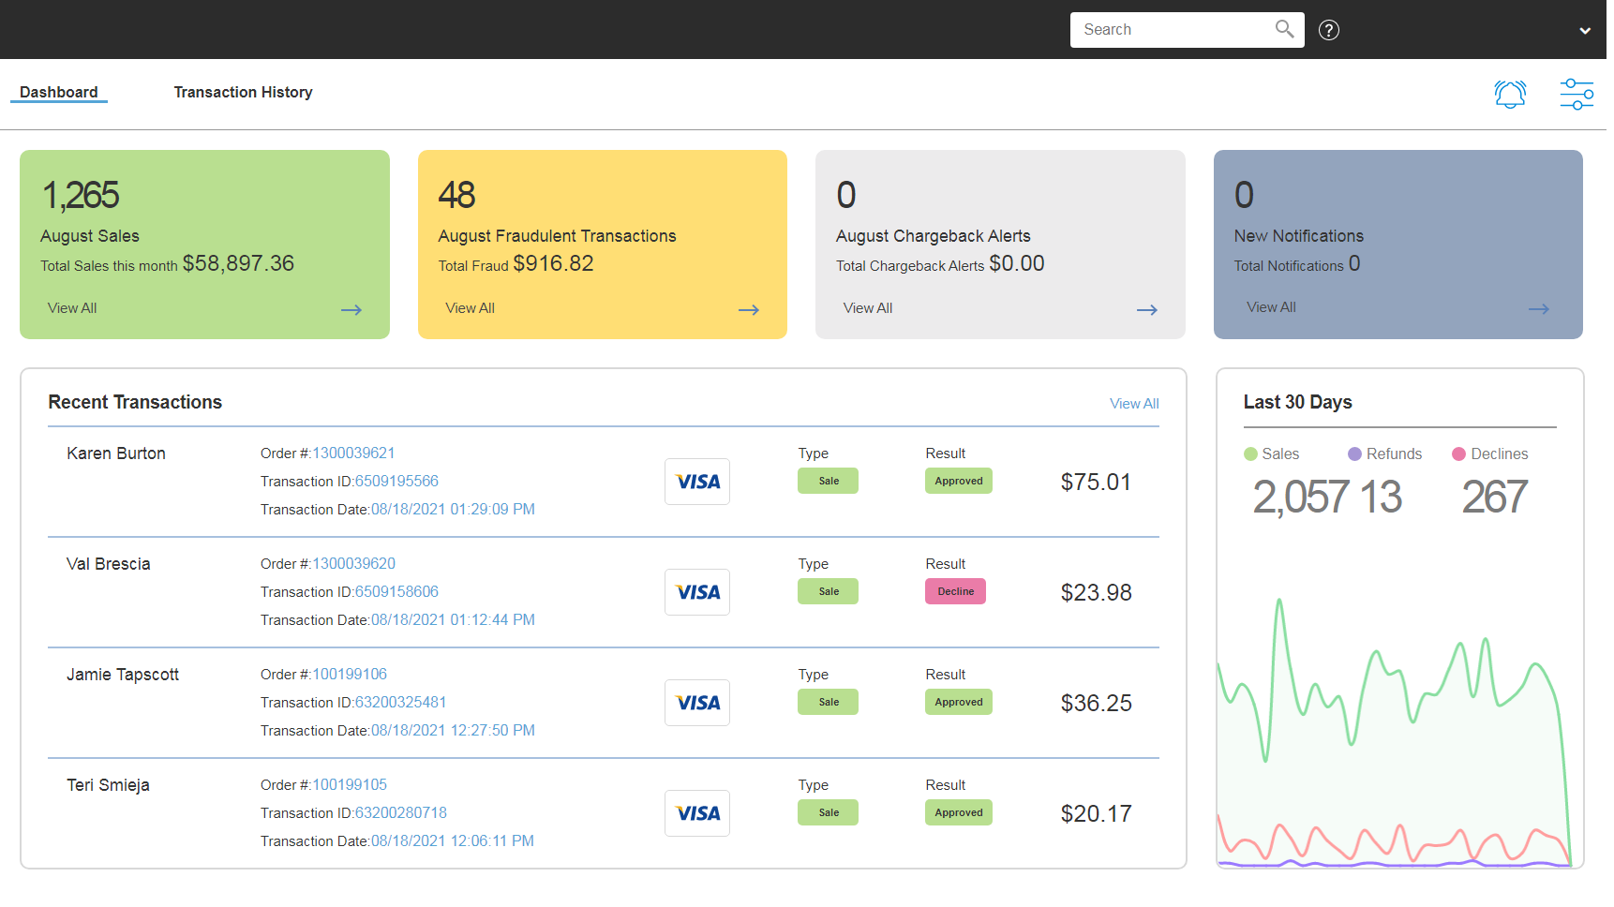Click Approved badge for Karen Burton

tap(958, 481)
